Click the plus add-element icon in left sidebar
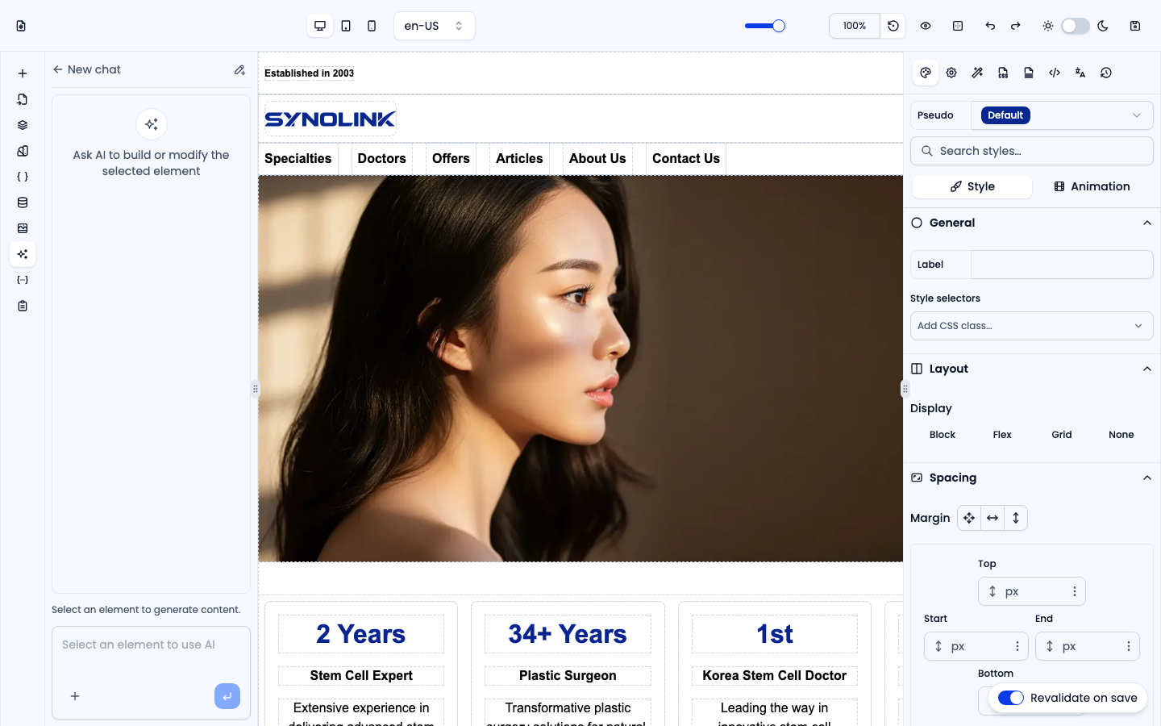The height and width of the screenshot is (726, 1161). 23,73
